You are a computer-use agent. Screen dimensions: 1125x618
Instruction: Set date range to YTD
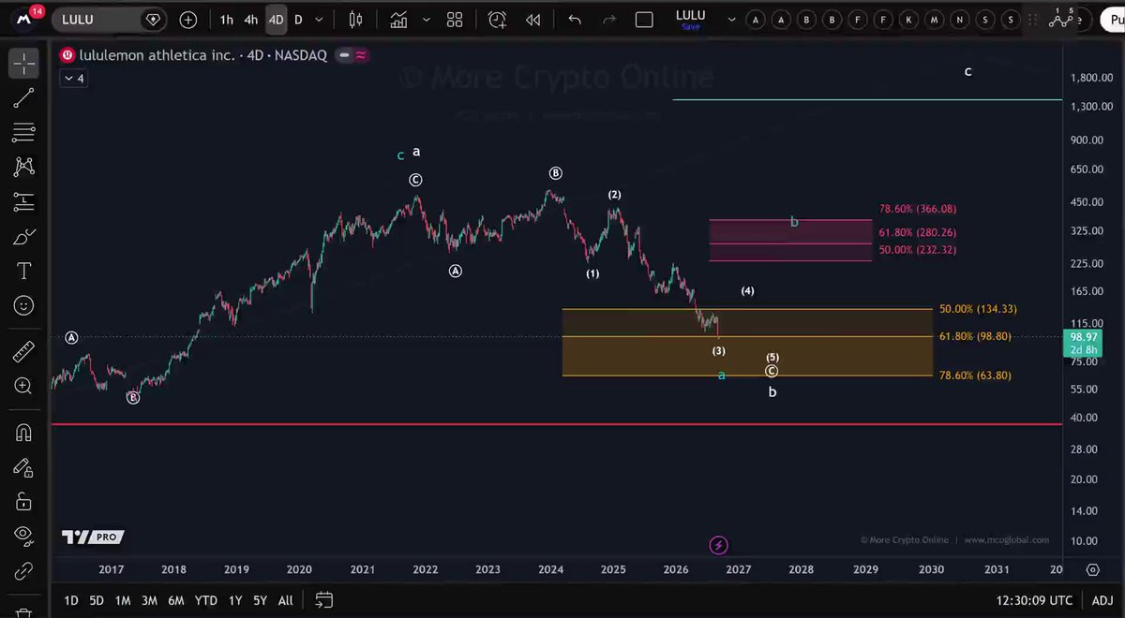(x=205, y=600)
